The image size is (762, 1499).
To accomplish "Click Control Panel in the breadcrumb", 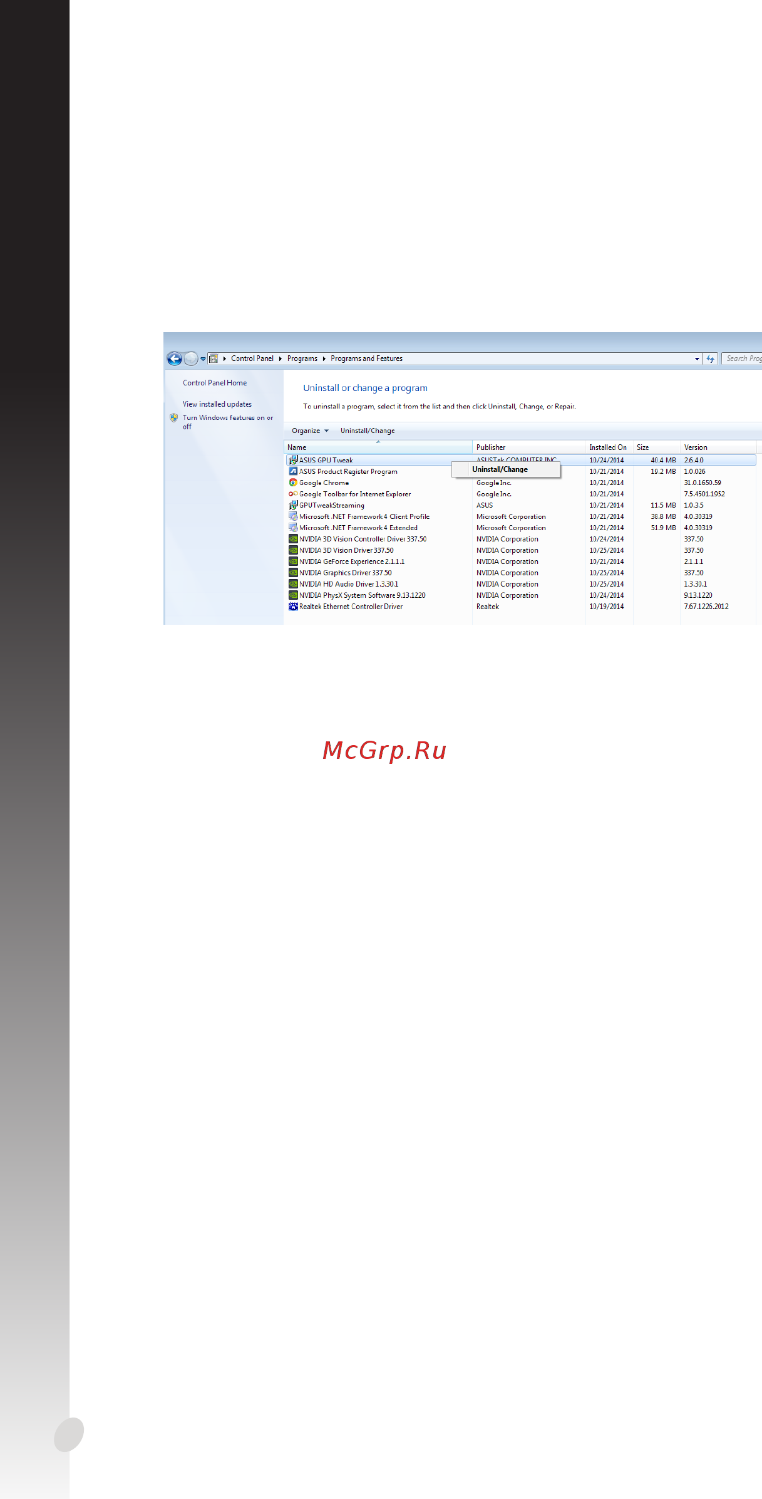I will pos(252,358).
